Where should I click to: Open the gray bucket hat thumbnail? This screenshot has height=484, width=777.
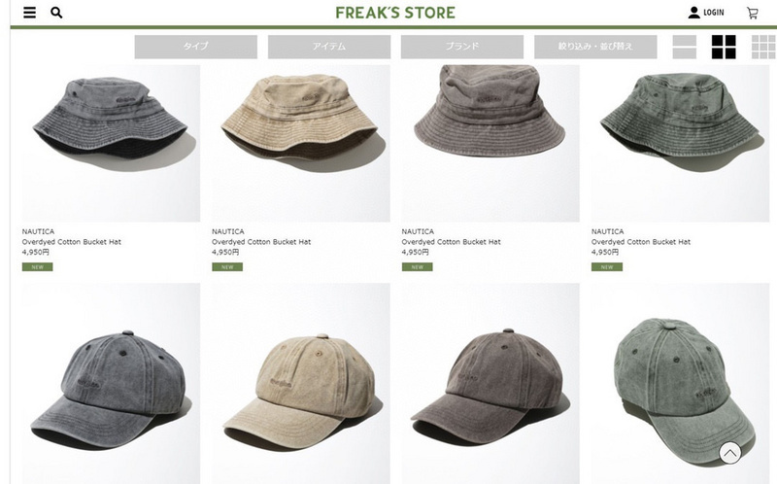point(111,143)
